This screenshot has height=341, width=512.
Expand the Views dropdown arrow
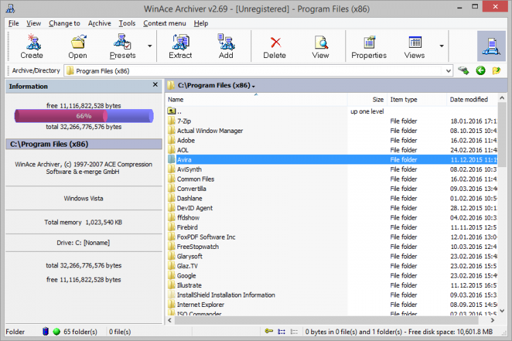(x=442, y=46)
